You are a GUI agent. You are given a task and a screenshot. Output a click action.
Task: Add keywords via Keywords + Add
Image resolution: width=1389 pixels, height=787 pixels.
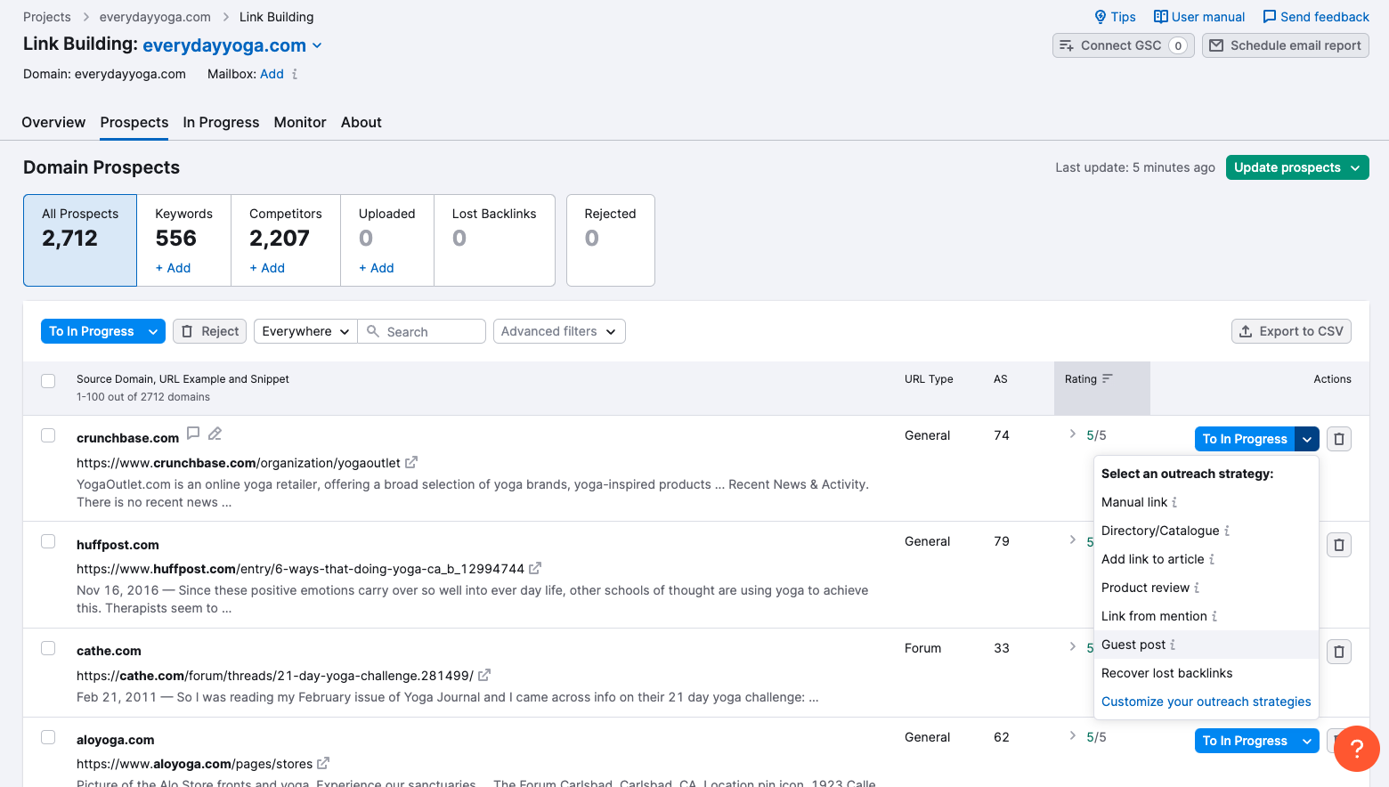[173, 268]
